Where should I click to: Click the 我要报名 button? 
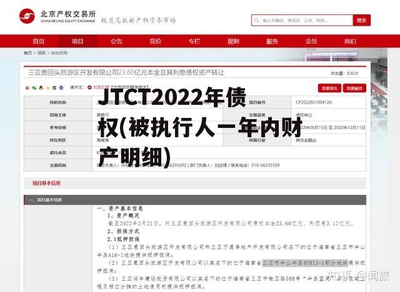(329, 88)
